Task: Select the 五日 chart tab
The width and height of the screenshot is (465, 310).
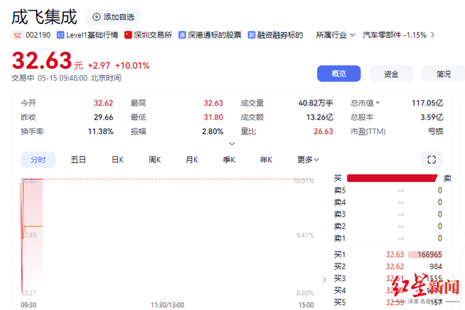Action: point(78,160)
